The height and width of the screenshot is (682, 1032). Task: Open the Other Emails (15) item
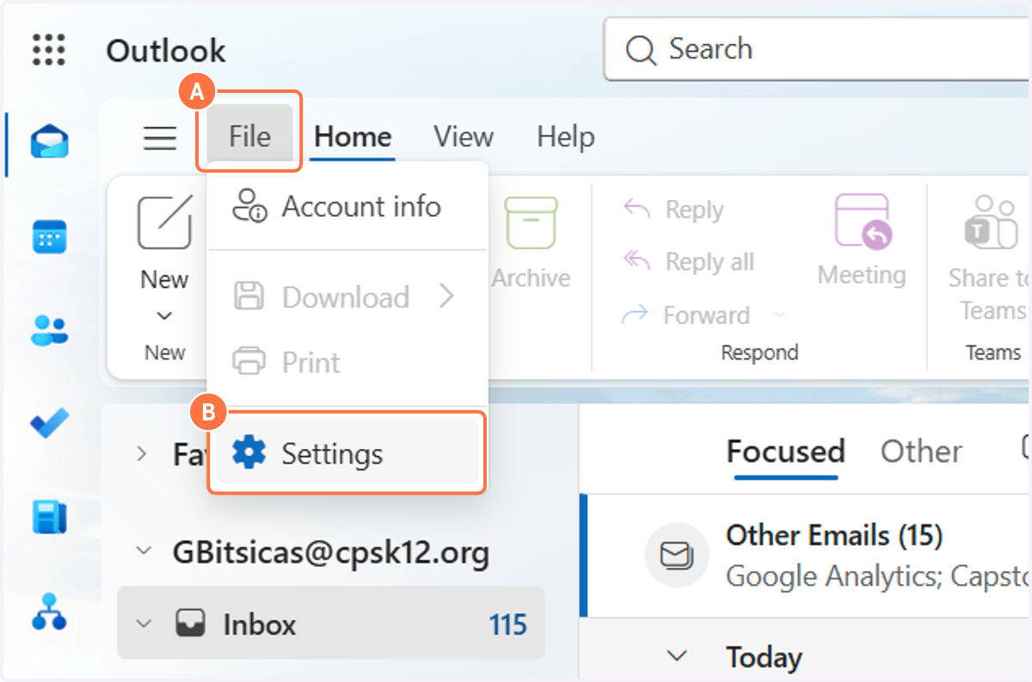(x=807, y=556)
